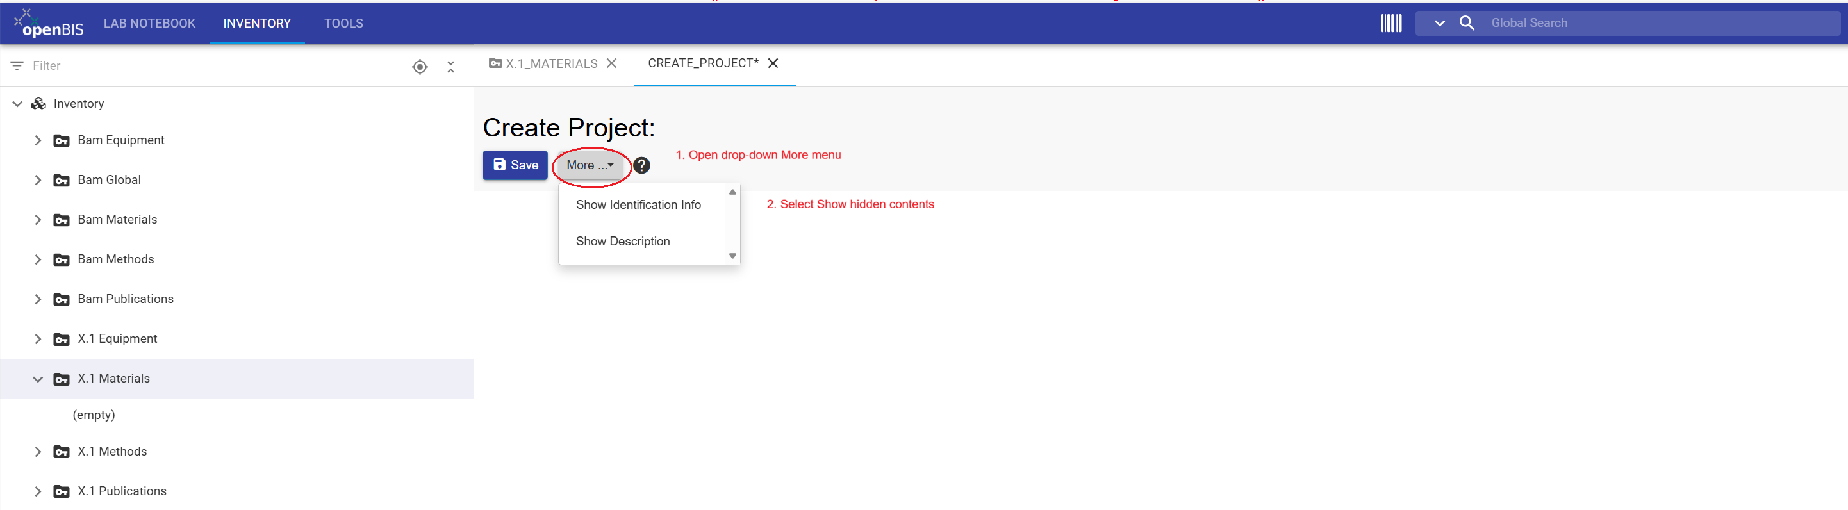Focus the Global Search field
1848x510 pixels.
[1663, 23]
